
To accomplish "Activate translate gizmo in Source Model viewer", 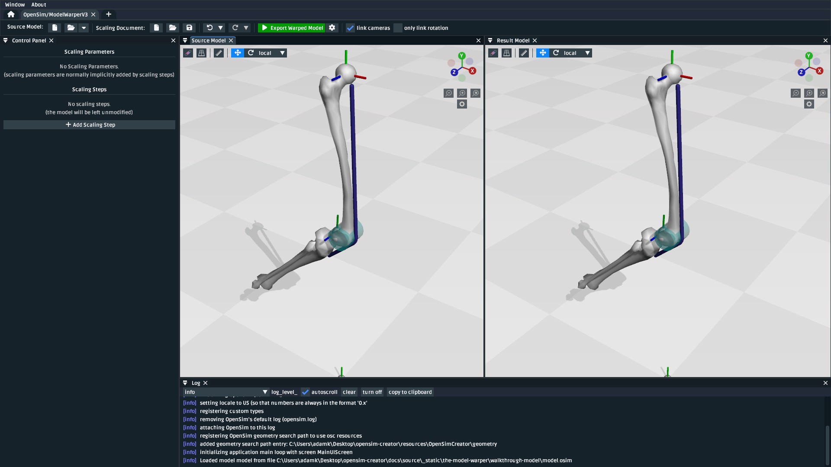I will [238, 53].
